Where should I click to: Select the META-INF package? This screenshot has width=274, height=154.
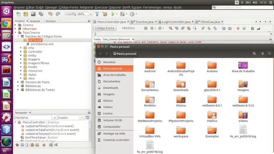[35, 40]
